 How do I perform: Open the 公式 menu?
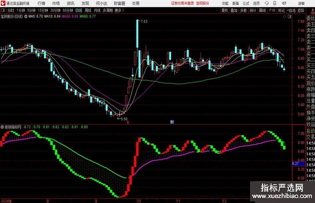tap(246, 3)
